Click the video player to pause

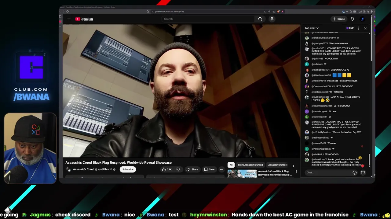[x=181, y=91]
